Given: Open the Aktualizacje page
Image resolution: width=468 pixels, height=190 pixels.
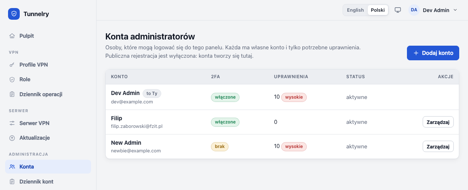Looking at the screenshot, I should click(x=48, y=138).
